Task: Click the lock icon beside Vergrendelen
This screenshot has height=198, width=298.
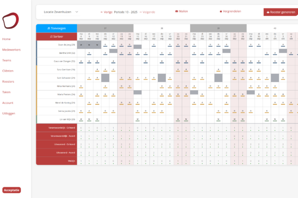Action: click(x=221, y=11)
